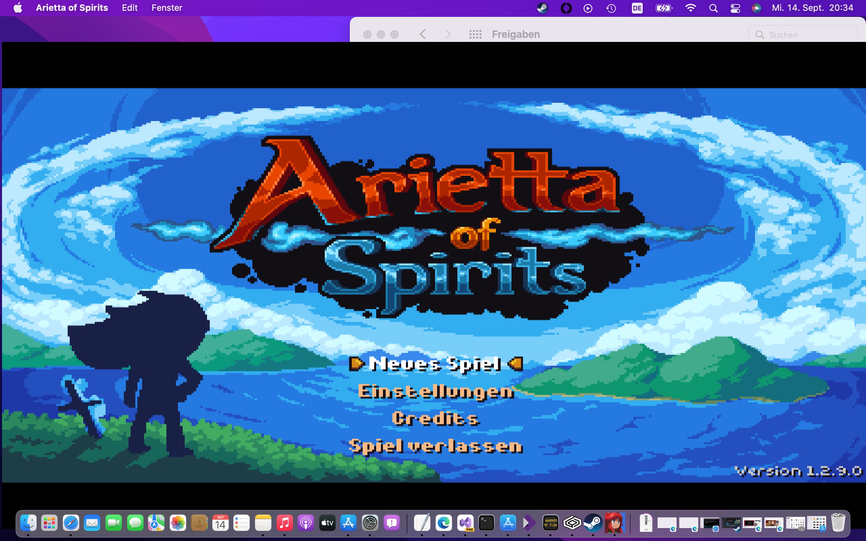Open TextEdit from the Dock
Image resolution: width=866 pixels, height=541 pixels.
coord(422,523)
